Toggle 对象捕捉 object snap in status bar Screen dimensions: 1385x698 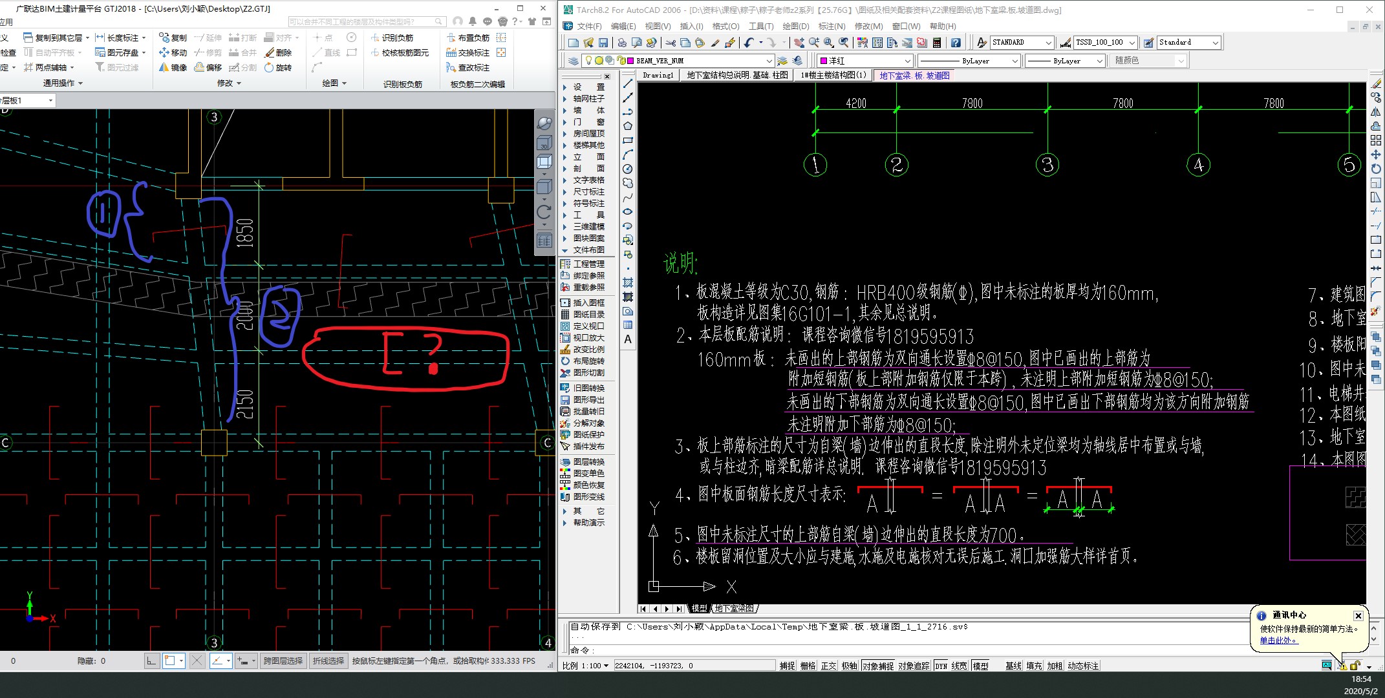click(x=878, y=666)
